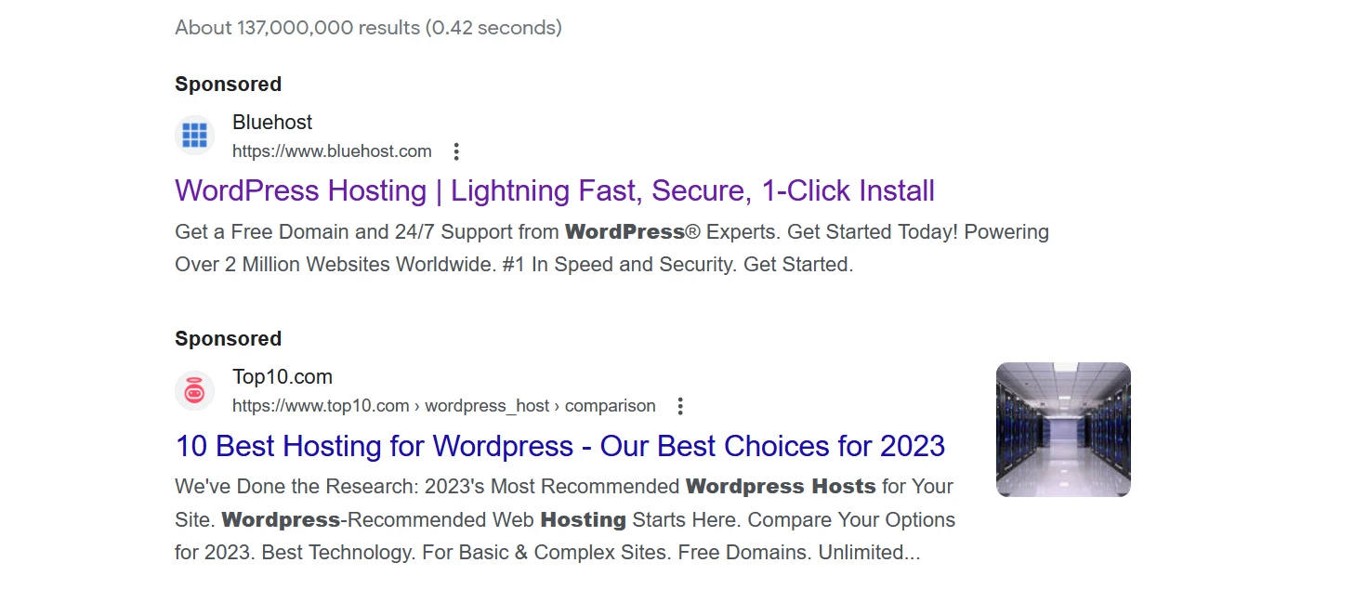Click the Bluehost favicon icon
This screenshot has height=589, width=1367.
(194, 136)
